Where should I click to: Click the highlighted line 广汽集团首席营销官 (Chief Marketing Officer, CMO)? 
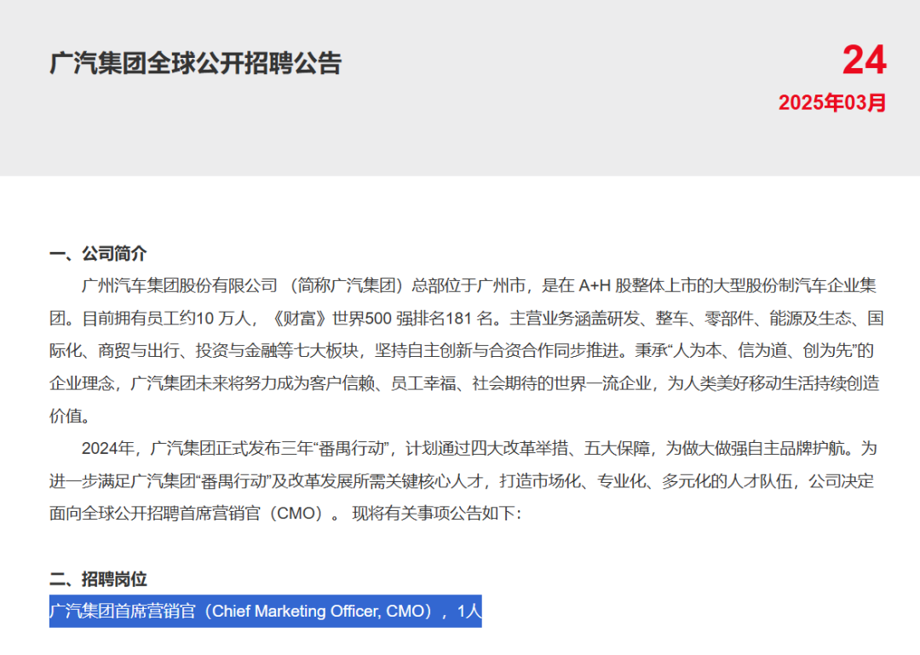point(266,612)
